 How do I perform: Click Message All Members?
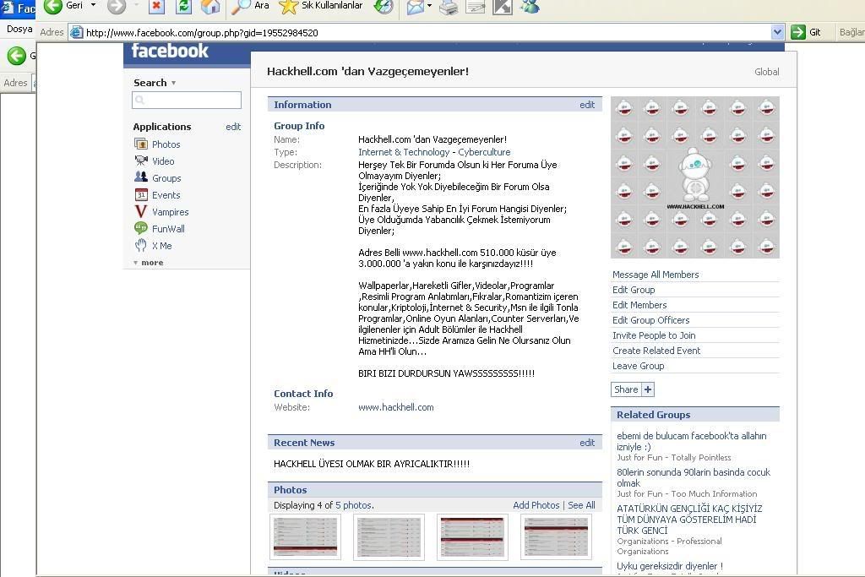tap(656, 275)
